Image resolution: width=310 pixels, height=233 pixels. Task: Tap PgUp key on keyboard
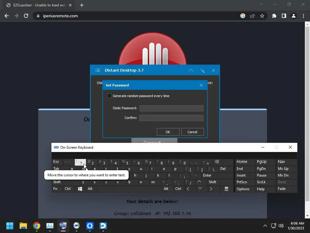265,162
